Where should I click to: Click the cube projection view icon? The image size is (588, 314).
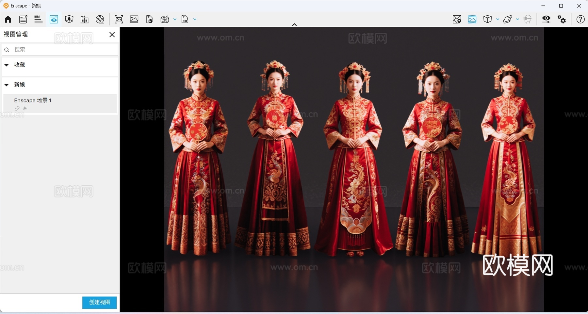coord(487,19)
